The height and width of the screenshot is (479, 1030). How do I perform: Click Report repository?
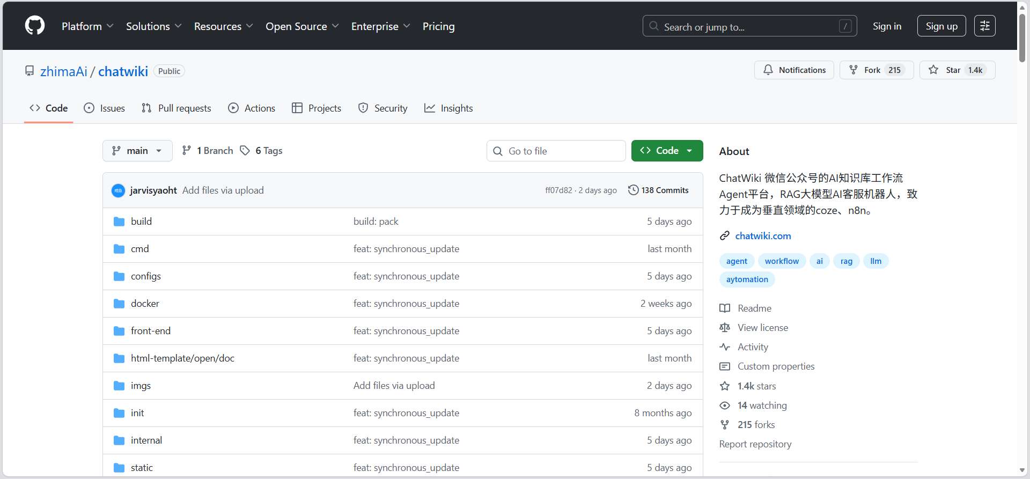pyautogui.click(x=755, y=444)
